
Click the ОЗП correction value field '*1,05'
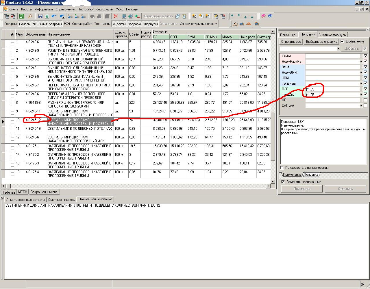[x=332, y=89]
